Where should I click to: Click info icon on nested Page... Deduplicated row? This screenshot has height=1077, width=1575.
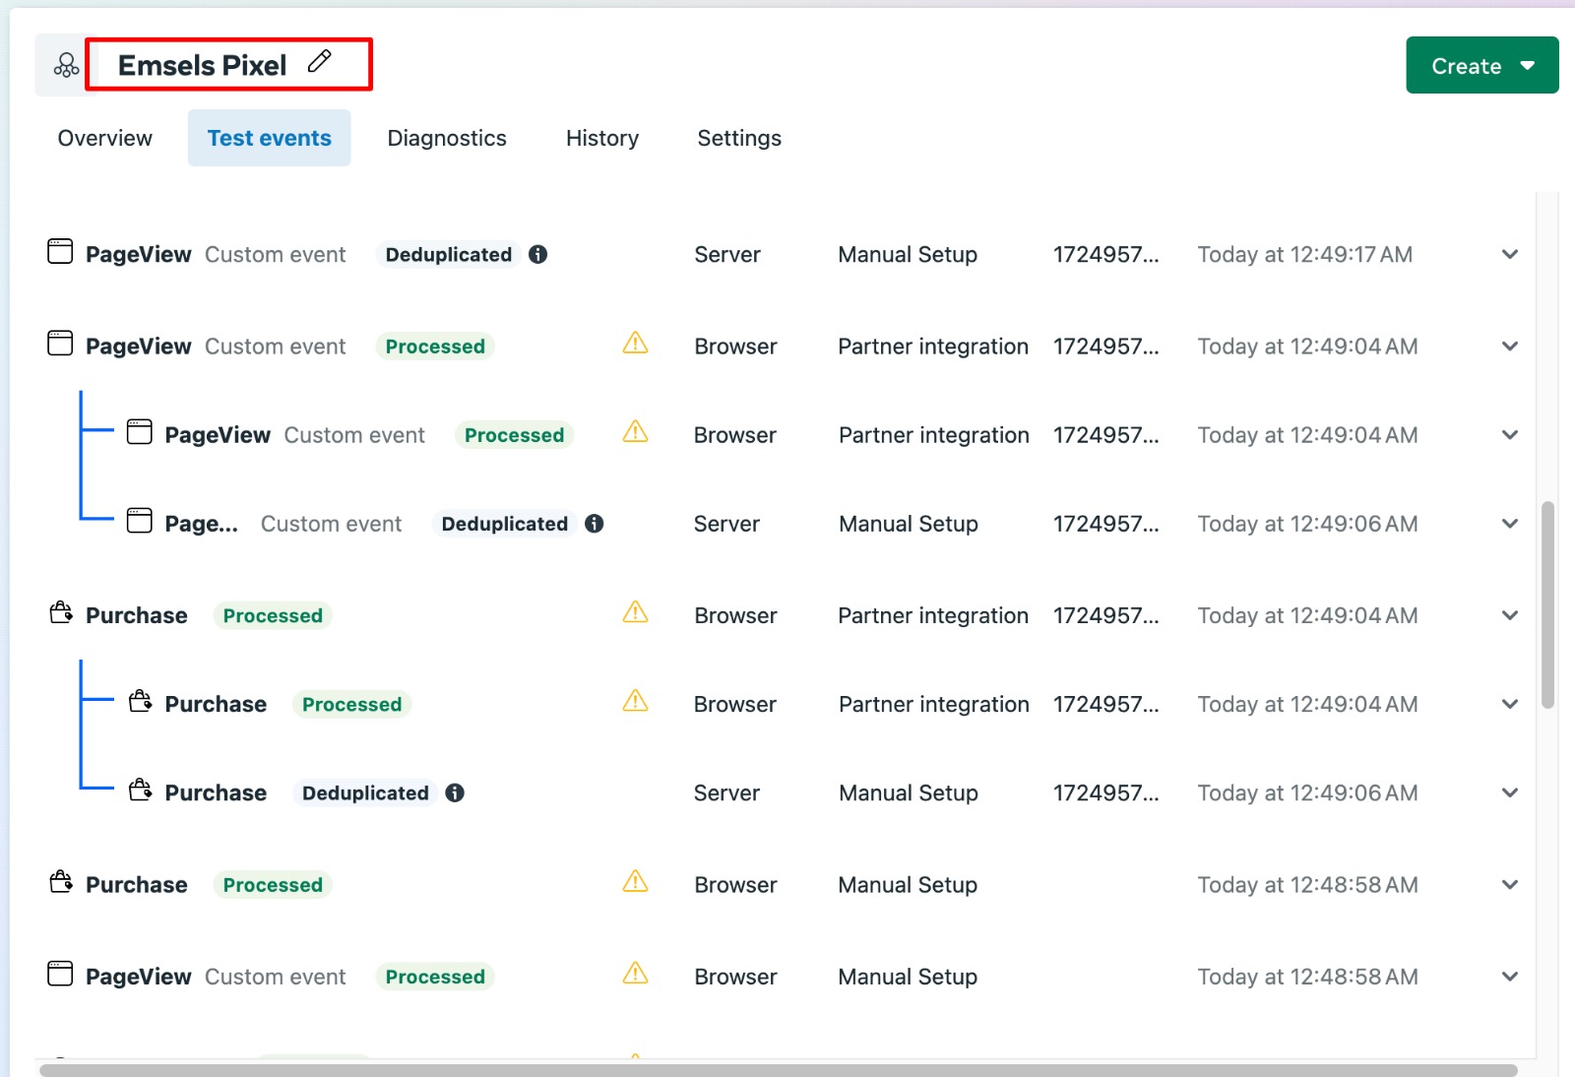coord(594,524)
